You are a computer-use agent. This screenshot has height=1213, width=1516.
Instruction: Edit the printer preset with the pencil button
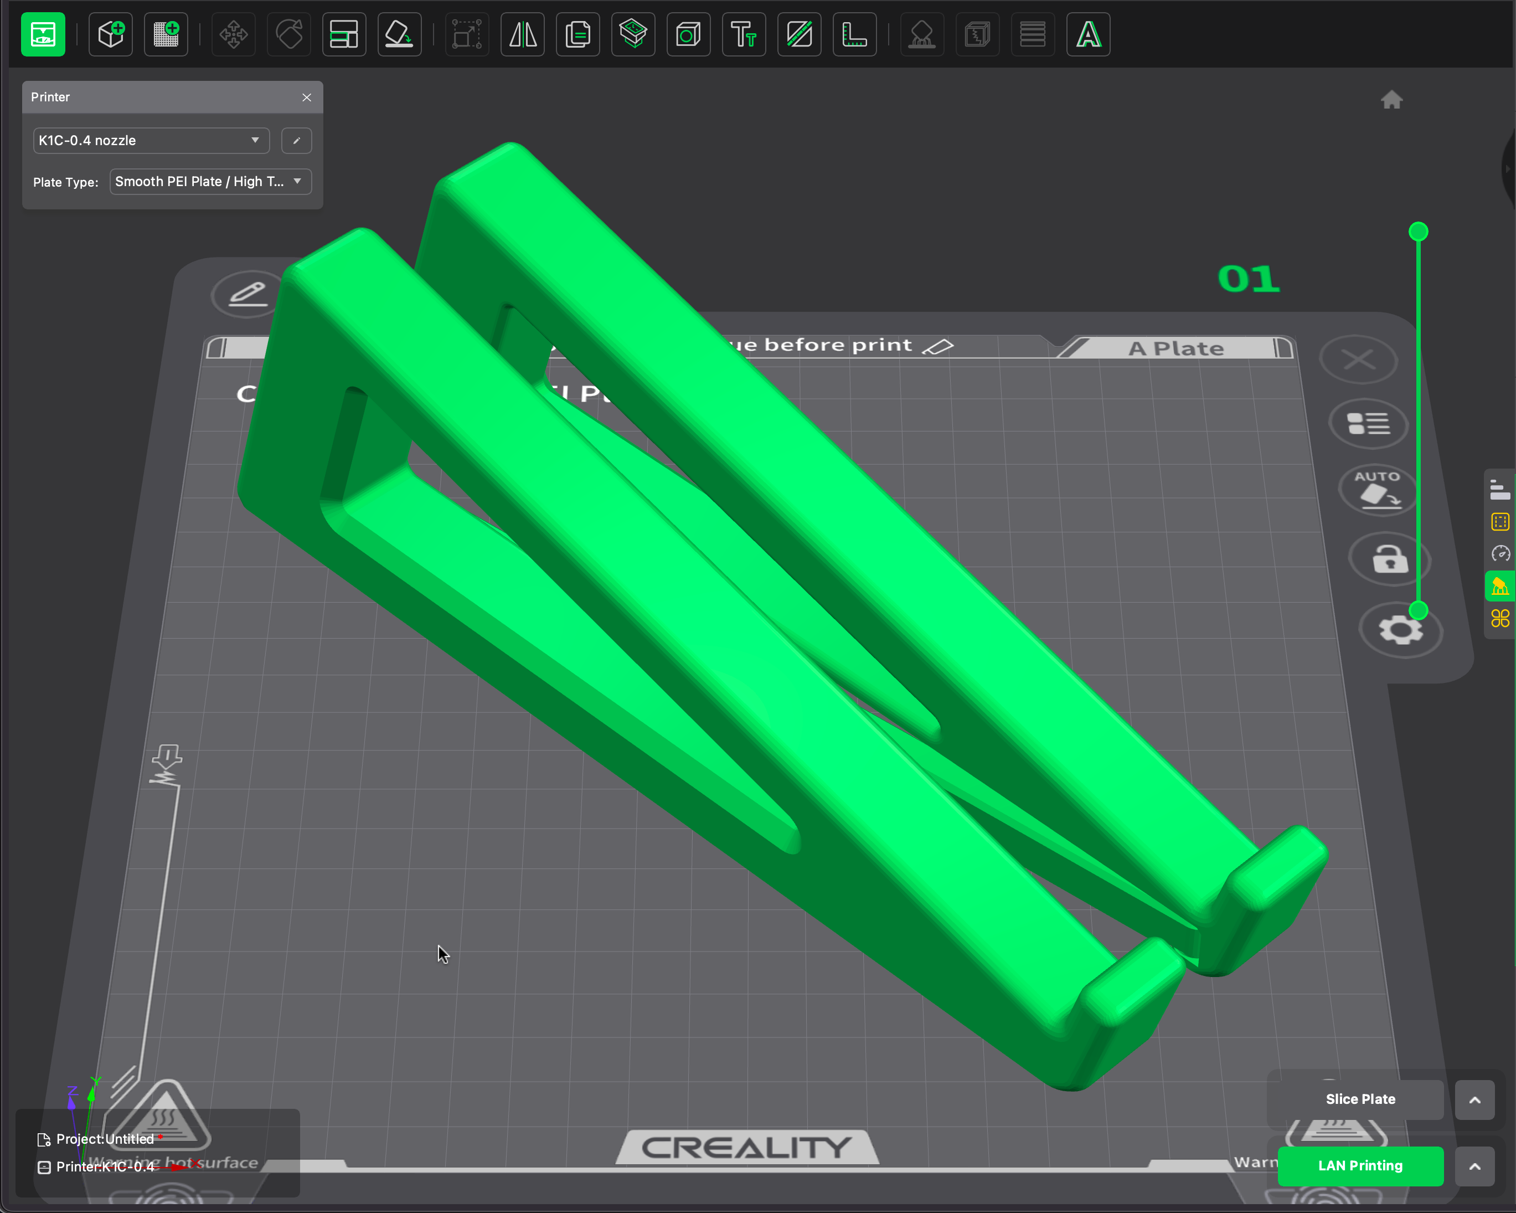click(x=296, y=140)
